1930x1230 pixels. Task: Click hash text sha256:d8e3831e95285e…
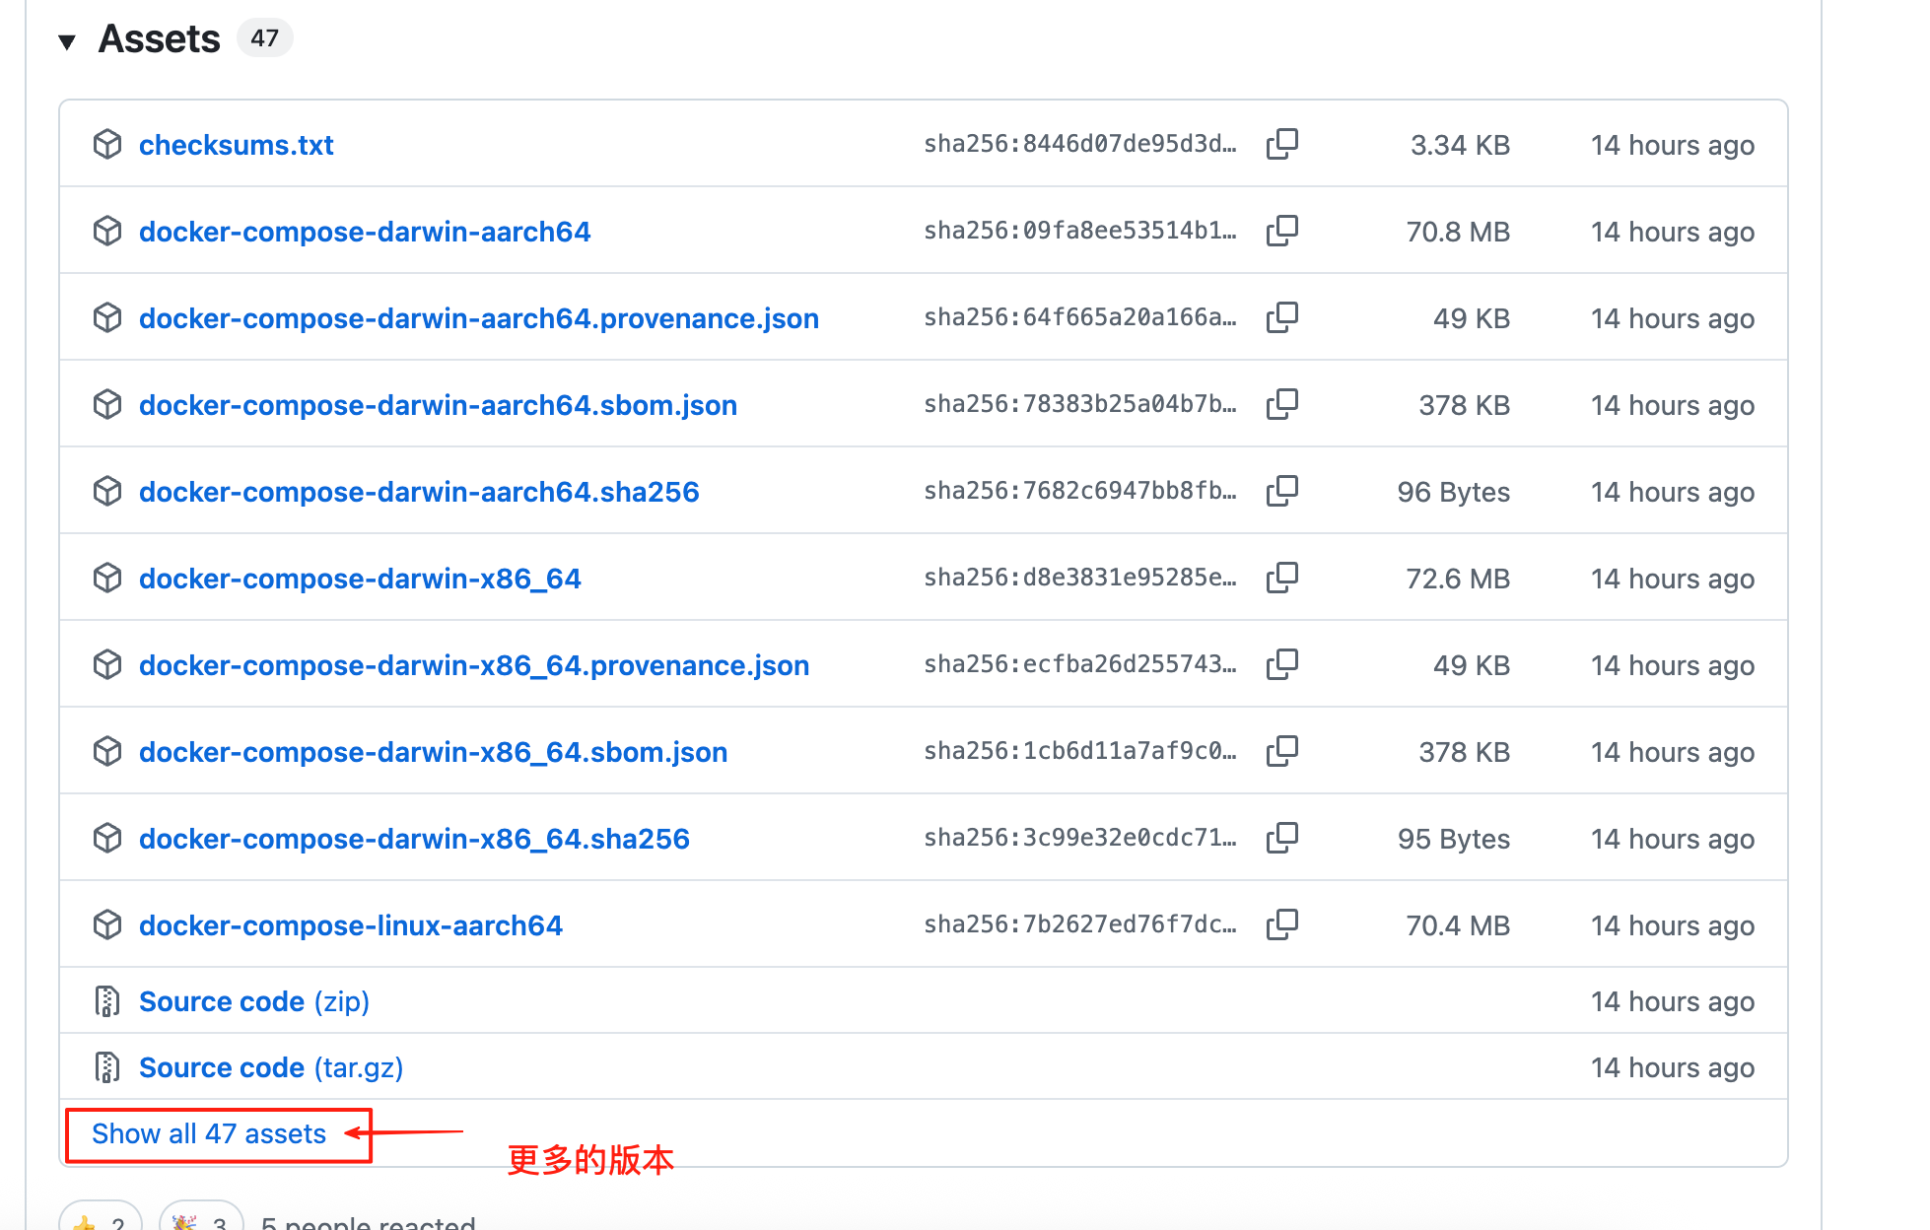pos(1080,578)
